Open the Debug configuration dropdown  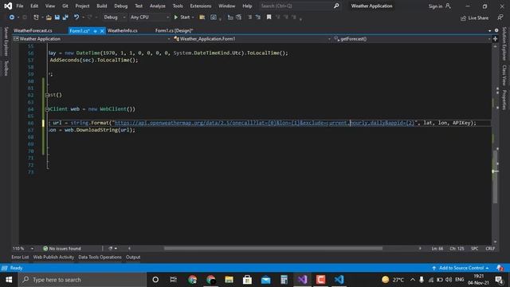coord(115,18)
